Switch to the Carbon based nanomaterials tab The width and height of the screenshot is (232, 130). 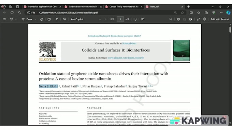pyautogui.click(x=83, y=7)
